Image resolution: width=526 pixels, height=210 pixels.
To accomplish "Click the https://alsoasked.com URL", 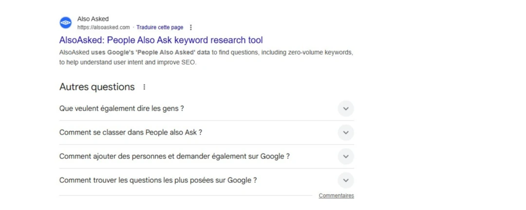I will [x=104, y=28].
